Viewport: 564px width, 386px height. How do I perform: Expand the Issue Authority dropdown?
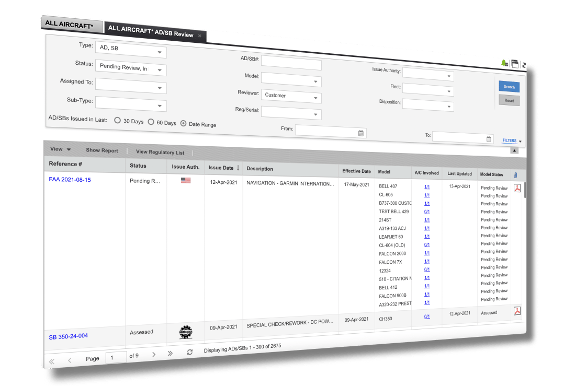tap(448, 76)
